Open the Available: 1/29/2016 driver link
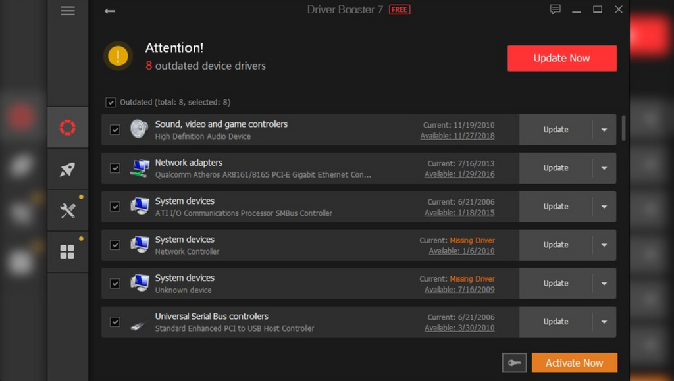674x381 pixels. pos(461,174)
